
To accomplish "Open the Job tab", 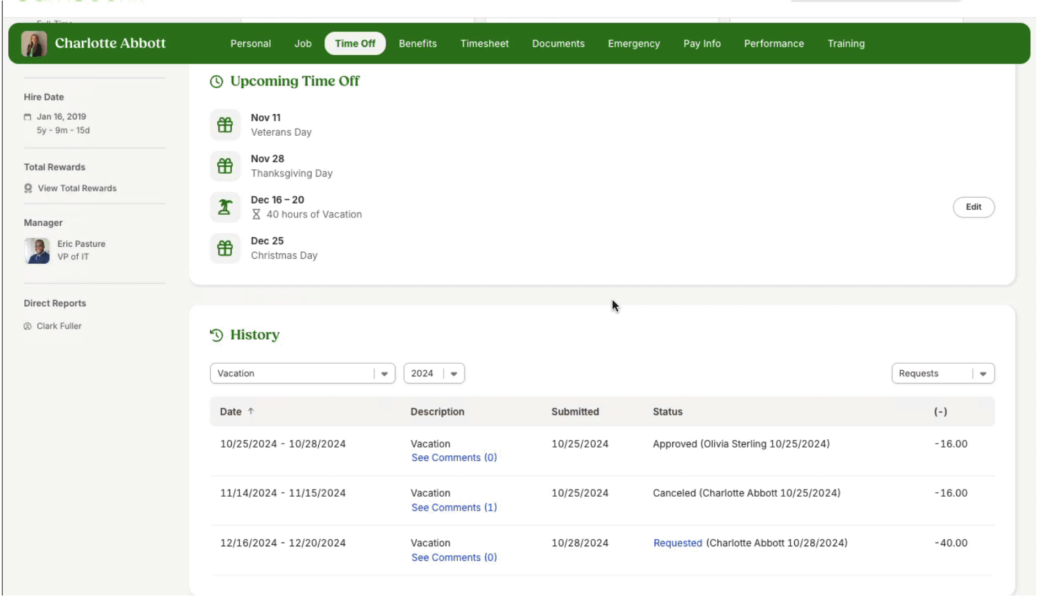I will pos(303,44).
